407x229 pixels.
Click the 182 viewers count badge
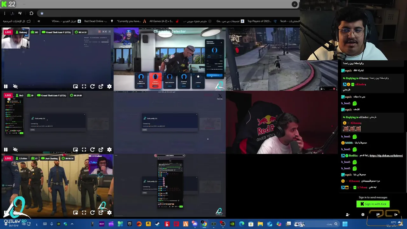(34, 32)
